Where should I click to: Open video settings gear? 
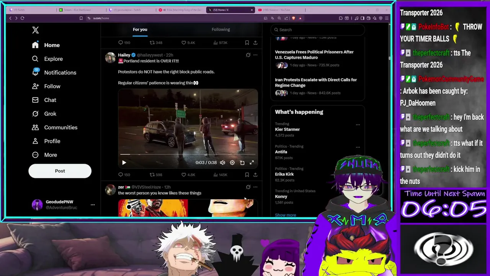pyautogui.click(x=232, y=163)
